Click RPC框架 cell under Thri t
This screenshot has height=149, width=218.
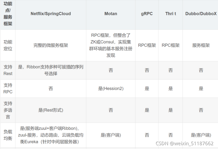pyautogui.click(x=171, y=45)
